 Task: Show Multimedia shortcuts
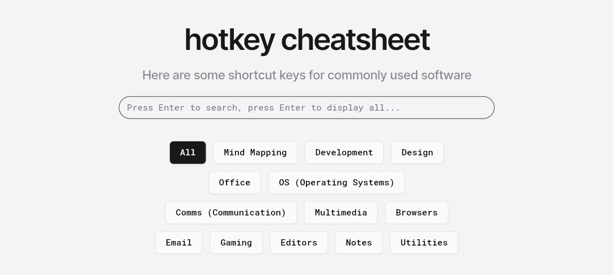point(341,213)
